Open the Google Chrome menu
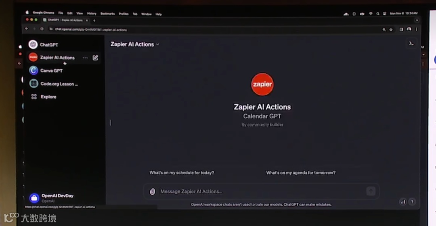The image size is (436, 226). (43, 13)
